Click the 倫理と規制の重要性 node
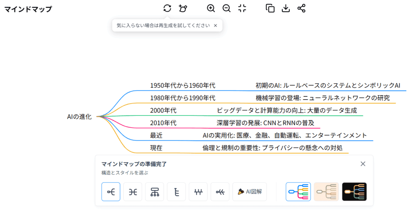The height and width of the screenshot is (211, 416). coord(273,148)
